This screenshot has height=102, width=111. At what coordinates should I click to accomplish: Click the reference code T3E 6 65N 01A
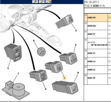[95, 6]
